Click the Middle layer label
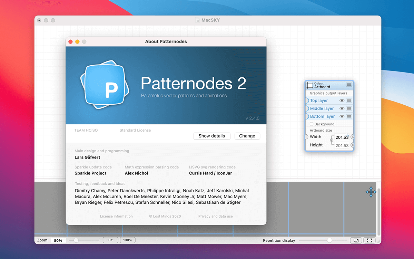Viewport: 414px width, 259px height. [x=322, y=108]
